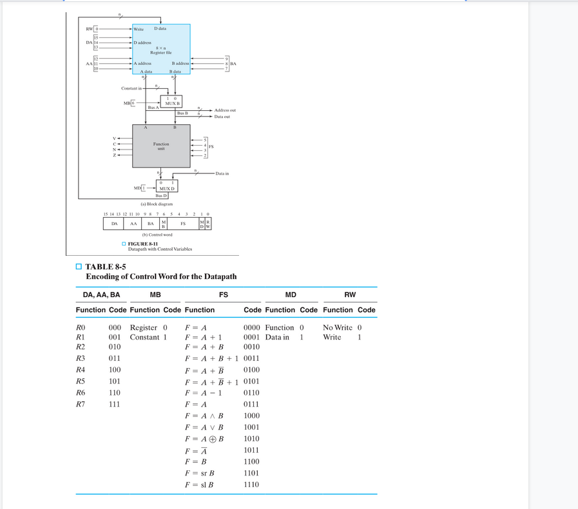Select the Constant in input line

point(132,88)
